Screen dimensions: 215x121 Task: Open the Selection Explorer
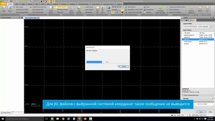(x=61, y=10)
